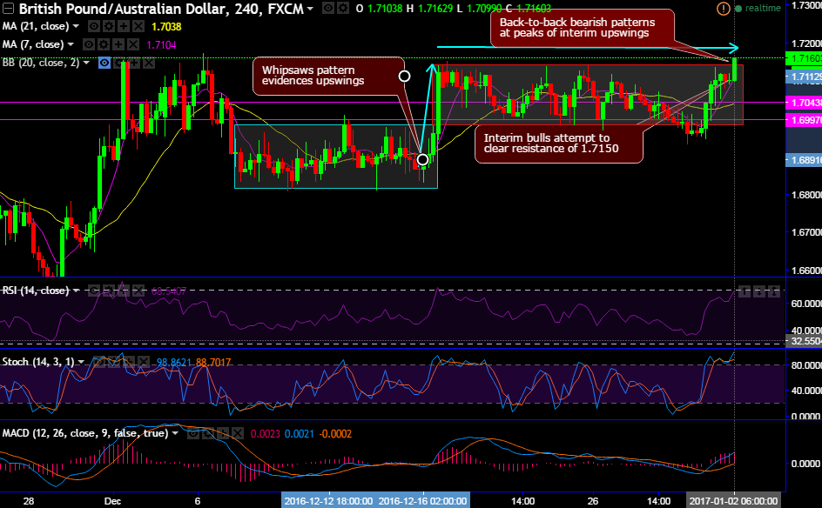The width and height of the screenshot is (822, 508).
Task: Expand the FXCM symbol dropdown arrow
Action: click(x=310, y=9)
